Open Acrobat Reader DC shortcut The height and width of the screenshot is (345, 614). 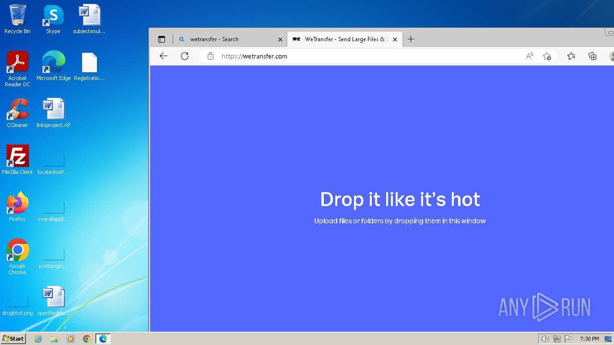point(17,69)
